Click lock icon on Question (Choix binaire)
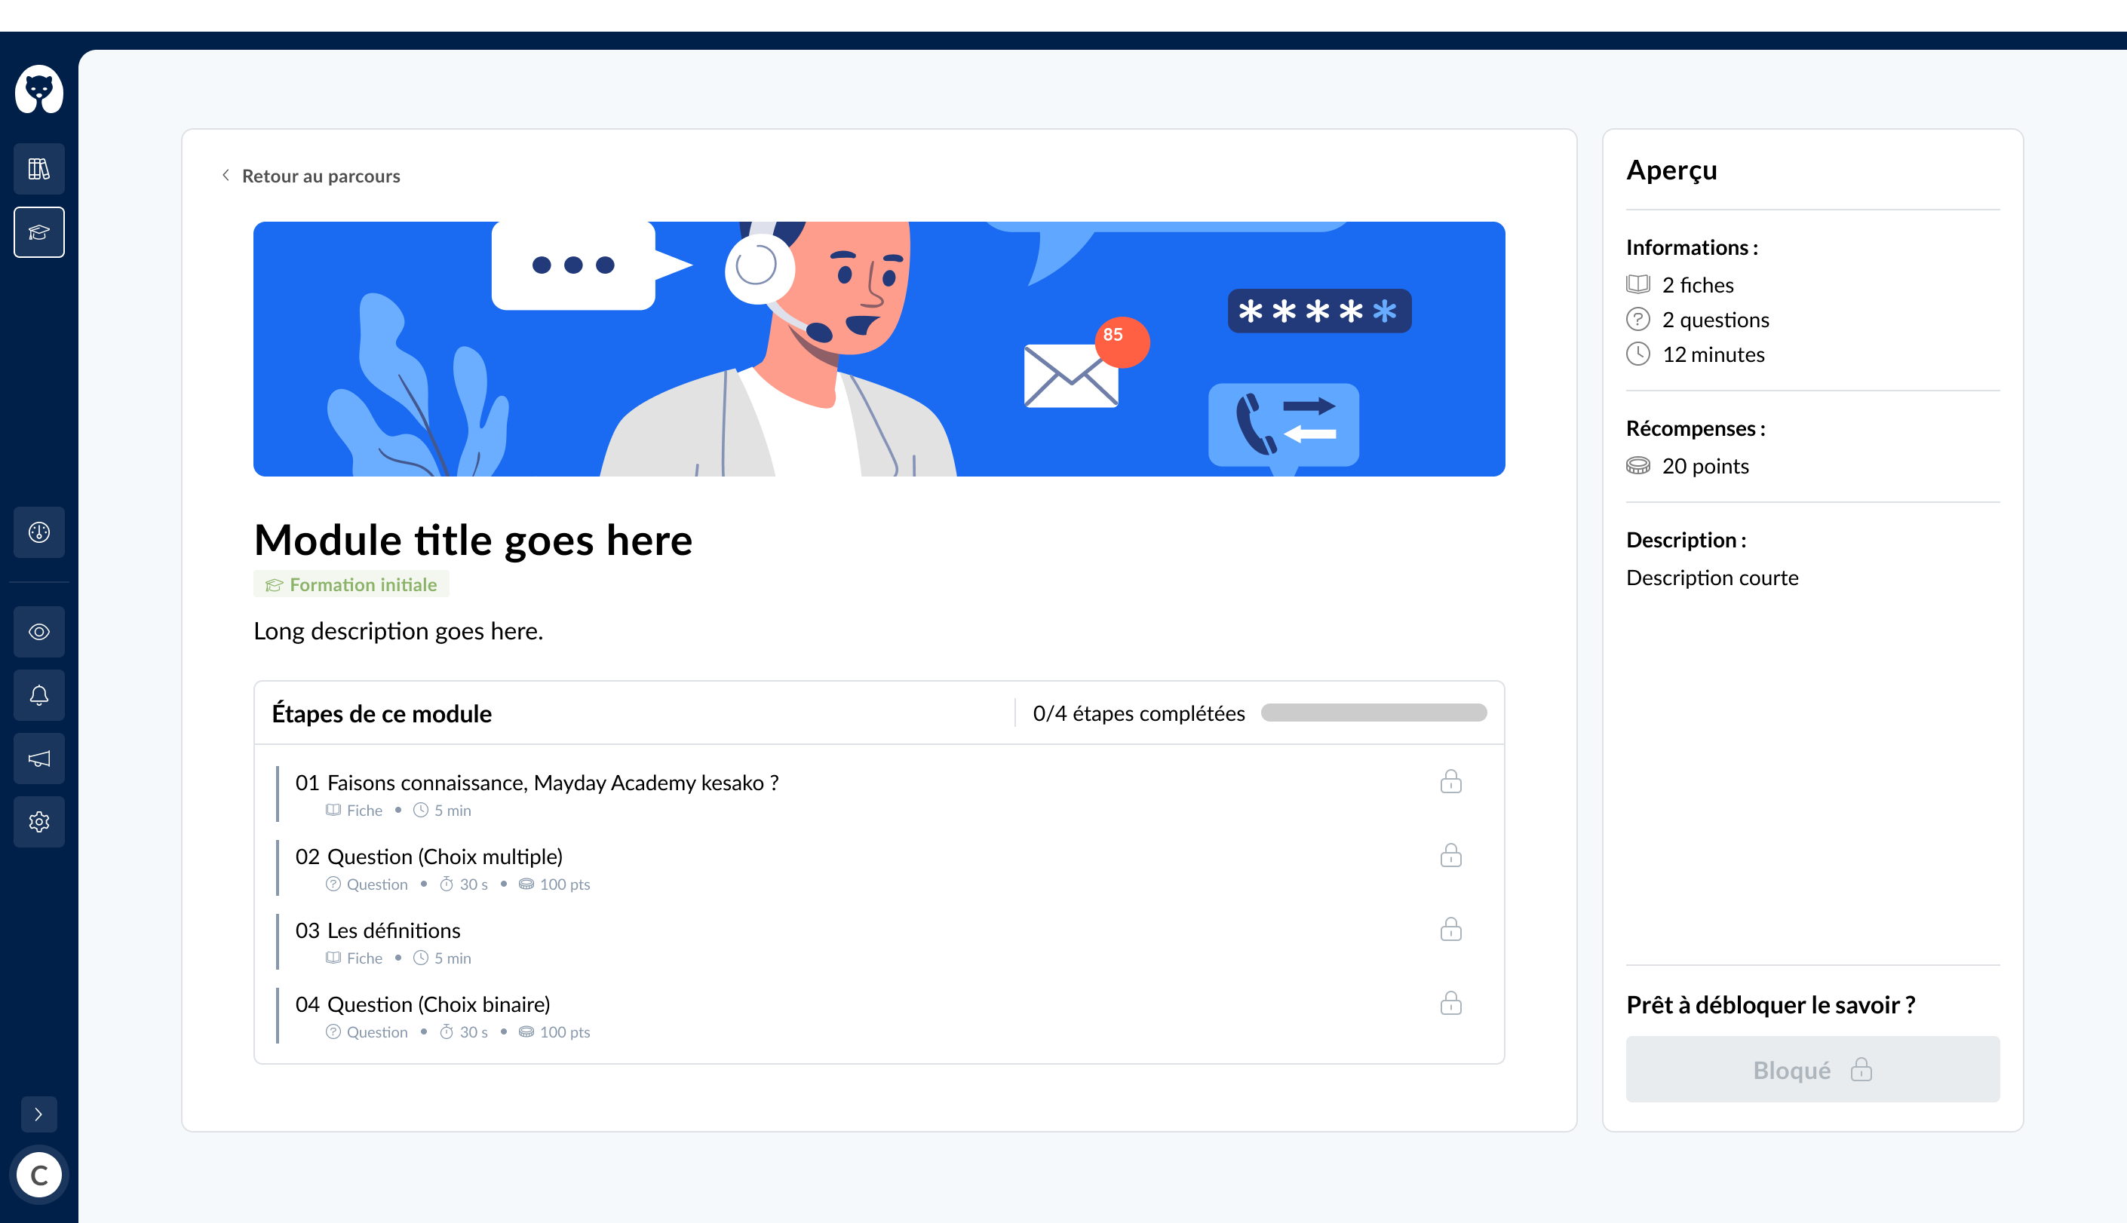The height and width of the screenshot is (1223, 2127). [x=1450, y=1004]
